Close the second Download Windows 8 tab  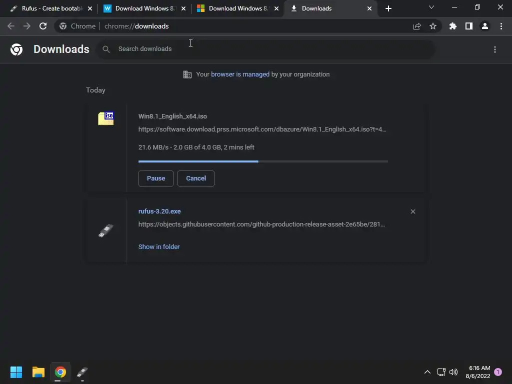(x=183, y=8)
